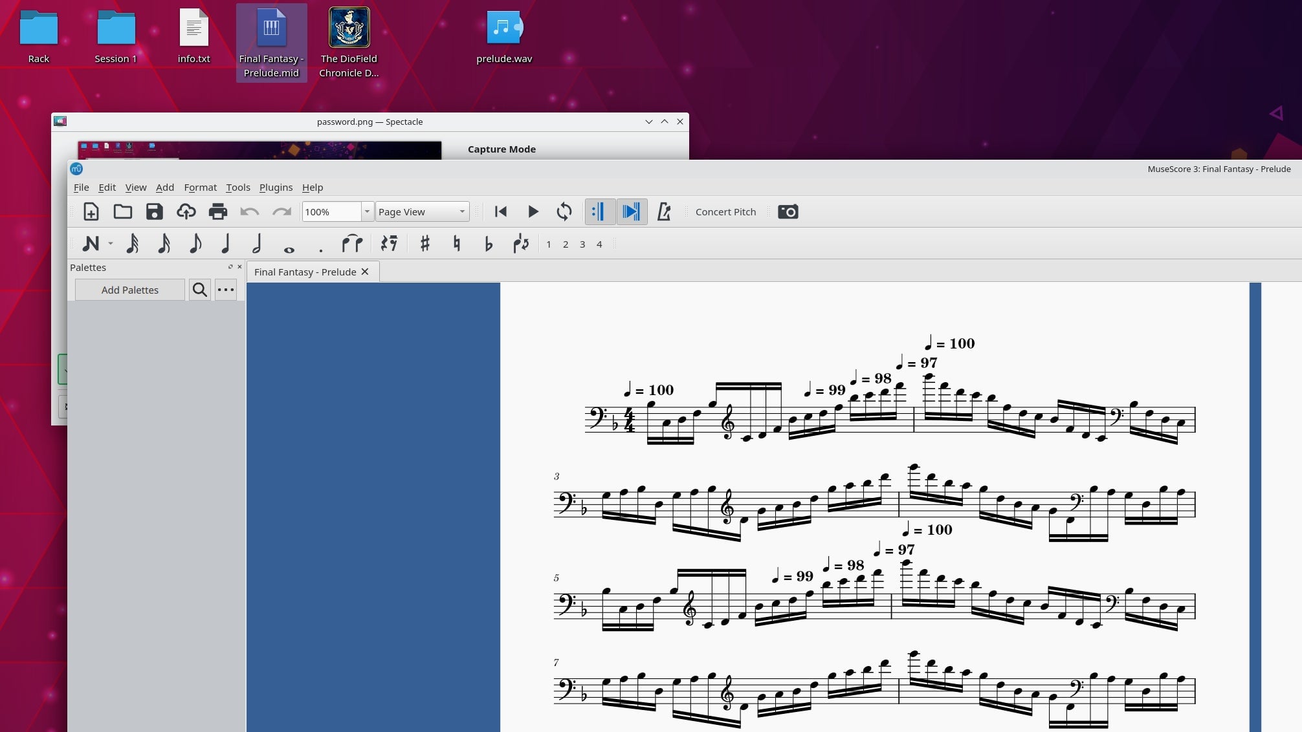1302x732 pixels.
Task: Toggle Pan score during playback
Action: click(x=631, y=211)
